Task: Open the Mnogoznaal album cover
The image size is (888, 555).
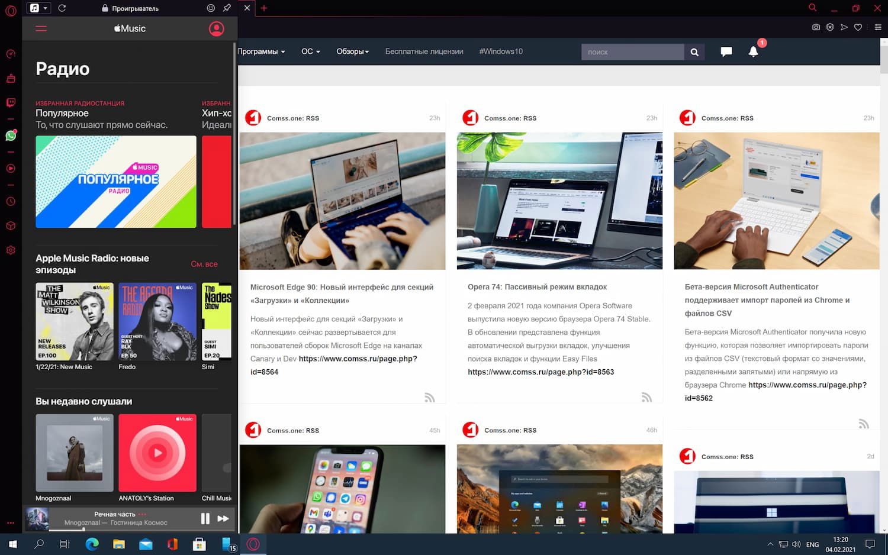Action: point(75,453)
